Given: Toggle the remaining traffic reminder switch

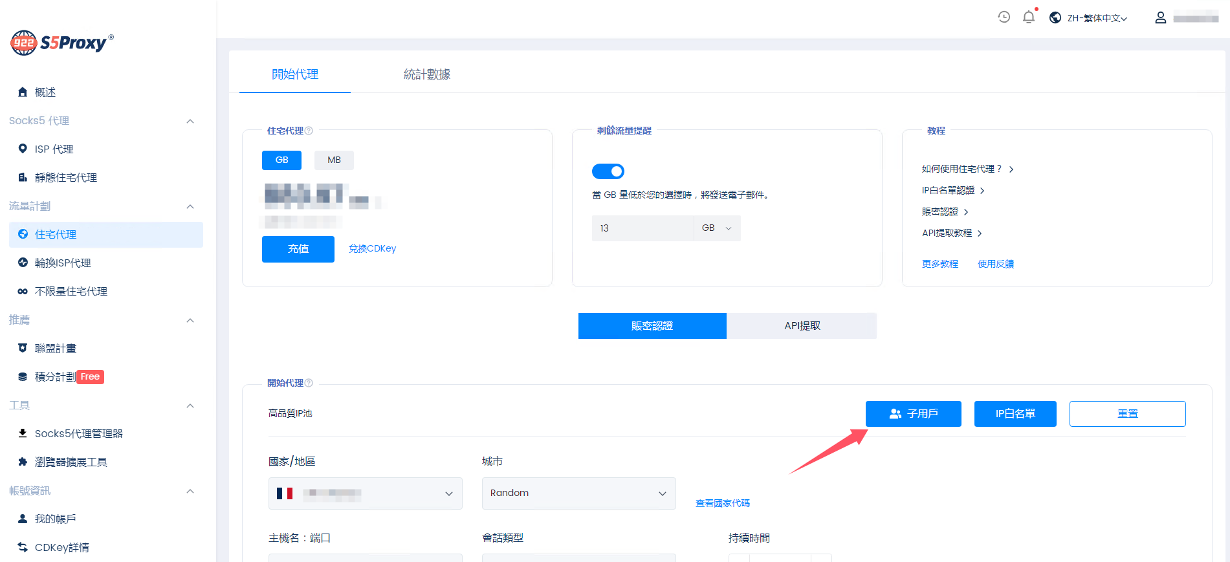Looking at the screenshot, I should click(608, 171).
